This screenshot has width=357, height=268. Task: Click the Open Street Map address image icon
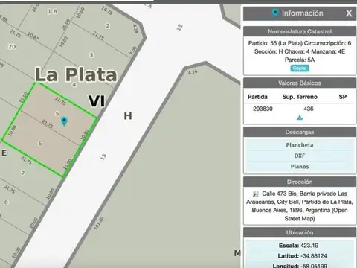[256, 194]
